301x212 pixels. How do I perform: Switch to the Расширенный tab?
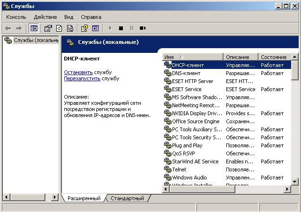click(84, 198)
